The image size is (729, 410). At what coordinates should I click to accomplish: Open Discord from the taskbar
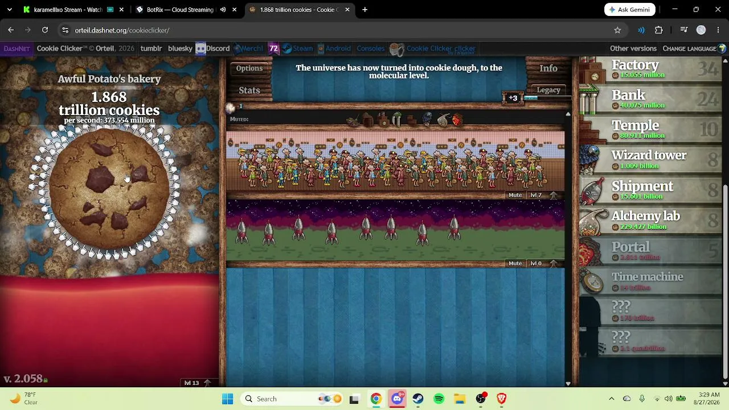tap(397, 399)
